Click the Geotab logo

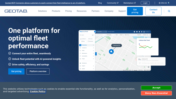point(16,11)
